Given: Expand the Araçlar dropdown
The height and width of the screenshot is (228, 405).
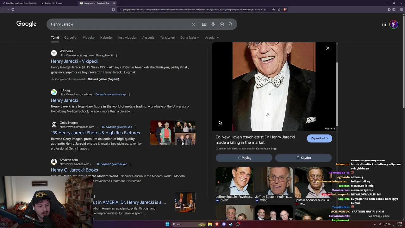Looking at the screenshot, I should point(212,37).
